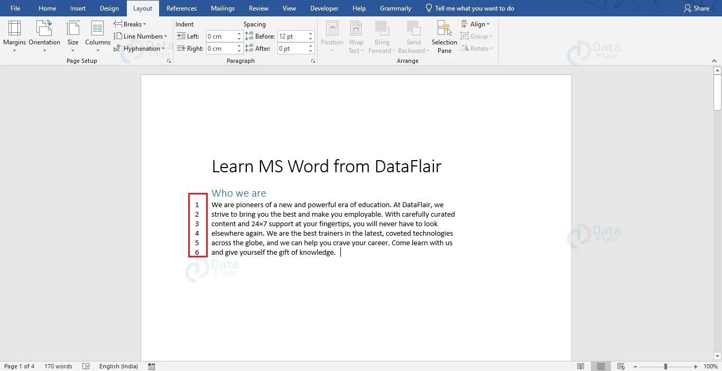The width and height of the screenshot is (722, 371).
Task: Click Tell me what you want to do
Action: click(469, 8)
